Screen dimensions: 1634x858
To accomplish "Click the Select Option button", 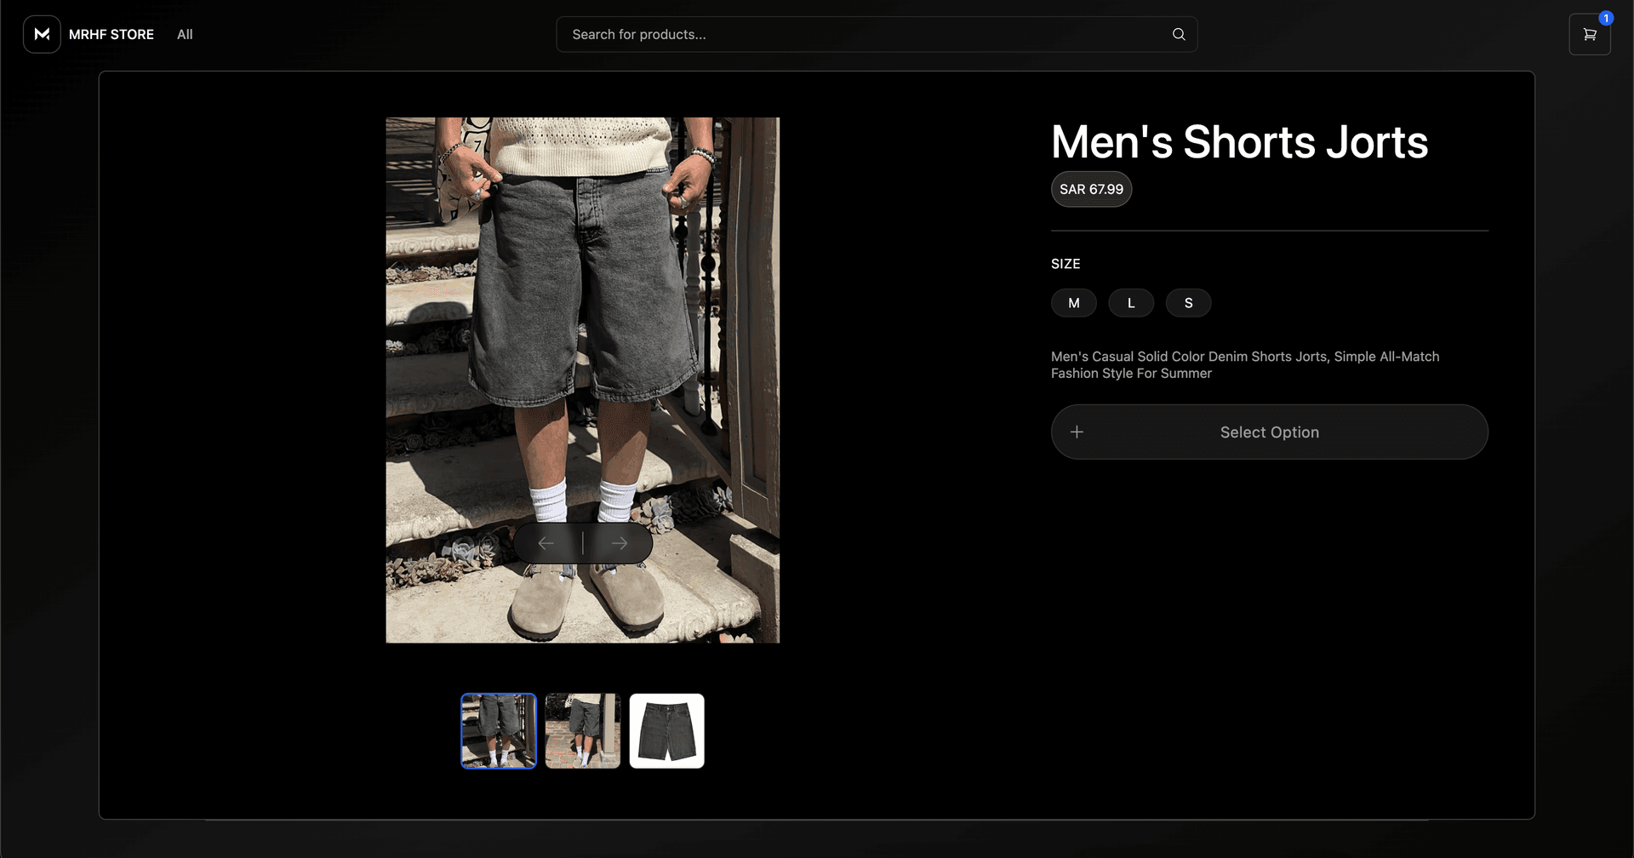I will (x=1269, y=432).
